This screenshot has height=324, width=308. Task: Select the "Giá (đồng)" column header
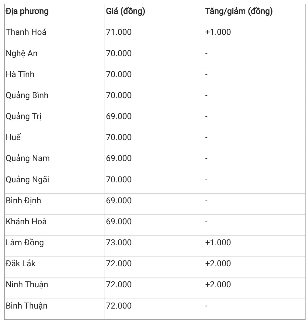(126, 12)
